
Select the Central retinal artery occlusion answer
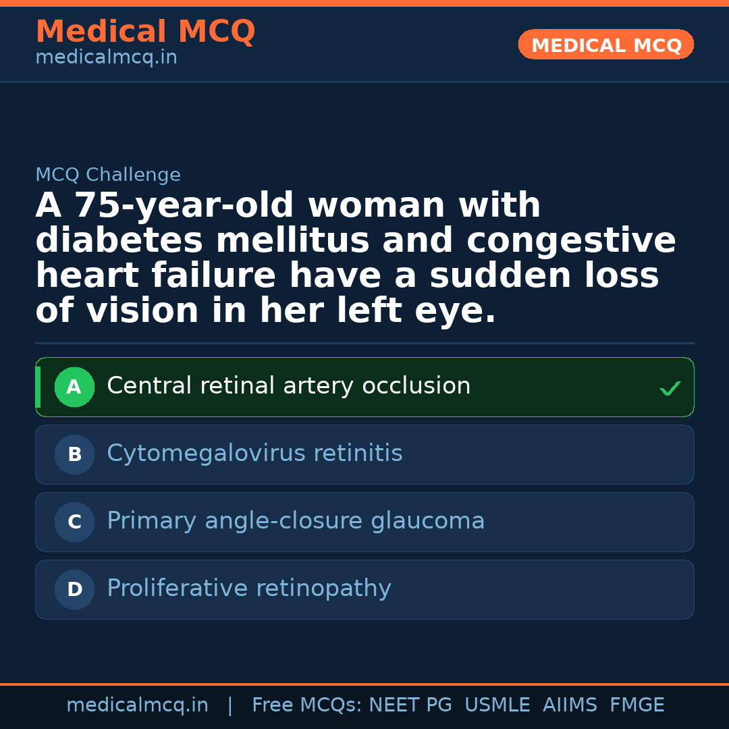288,386
